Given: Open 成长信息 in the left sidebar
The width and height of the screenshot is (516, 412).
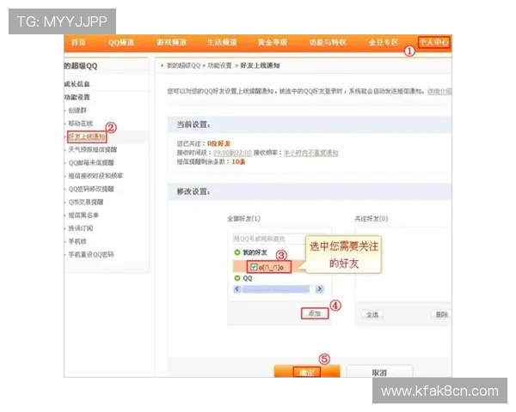Looking at the screenshot, I should pos(77,84).
